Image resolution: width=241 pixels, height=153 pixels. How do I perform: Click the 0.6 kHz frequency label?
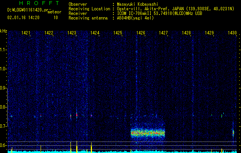(x=3, y=145)
